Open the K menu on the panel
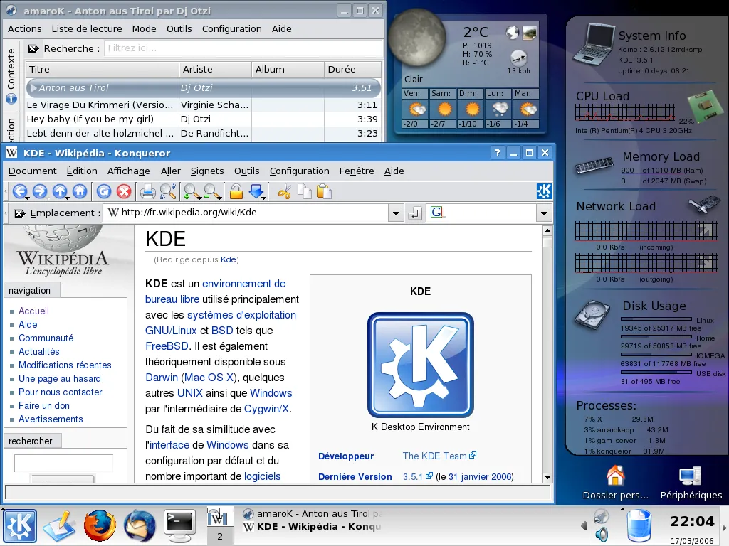 20,526
